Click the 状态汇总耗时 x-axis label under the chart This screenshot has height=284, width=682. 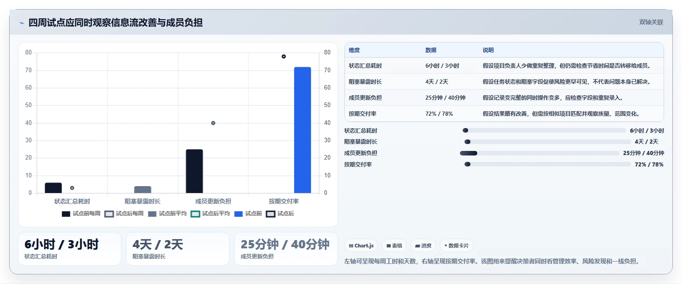72,201
